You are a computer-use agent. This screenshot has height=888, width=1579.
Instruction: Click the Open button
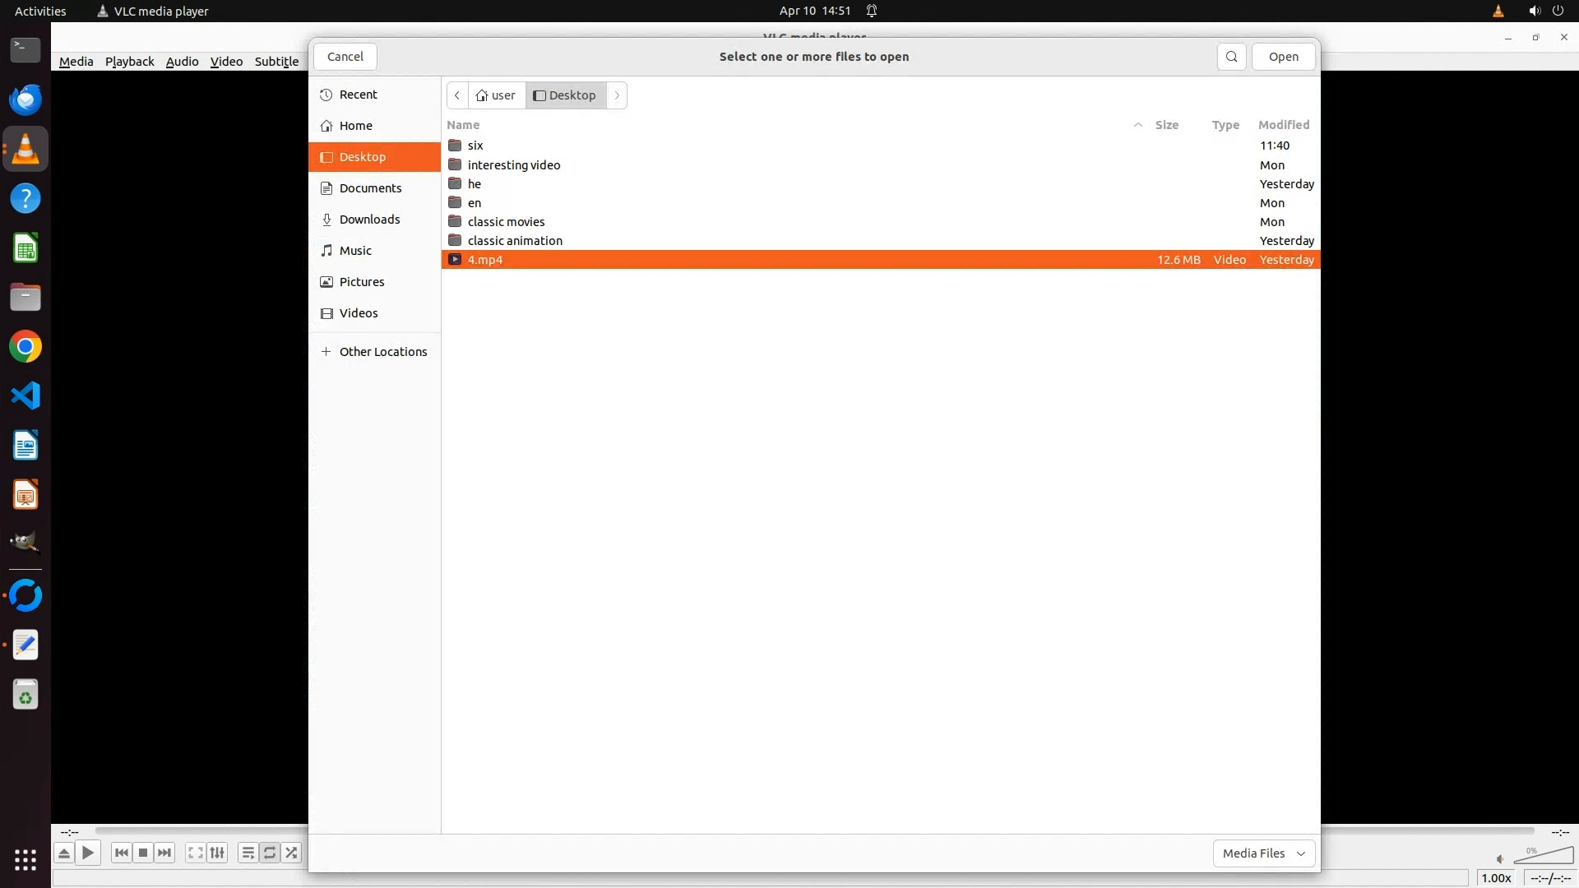coord(1283,57)
